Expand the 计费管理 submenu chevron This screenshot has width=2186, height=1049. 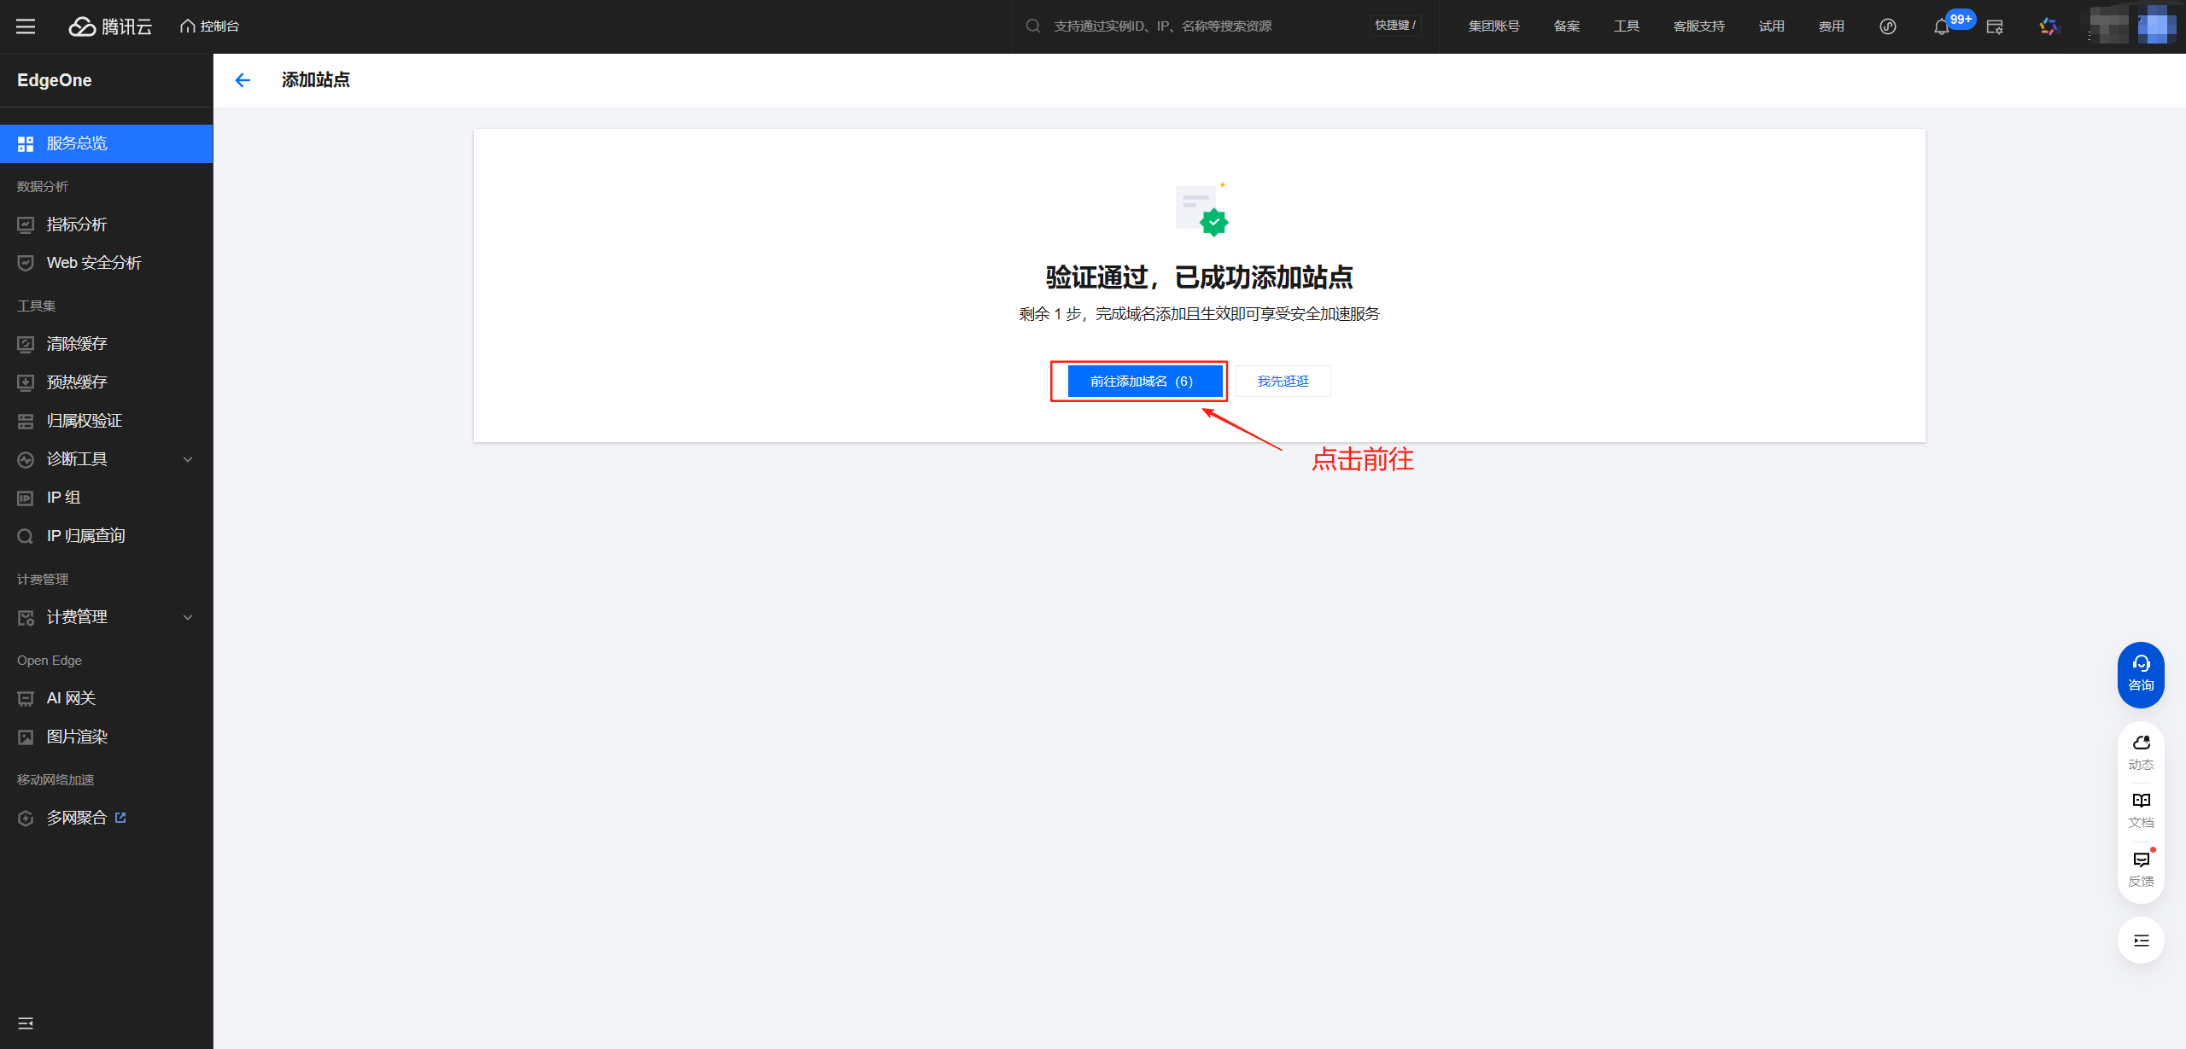[188, 617]
